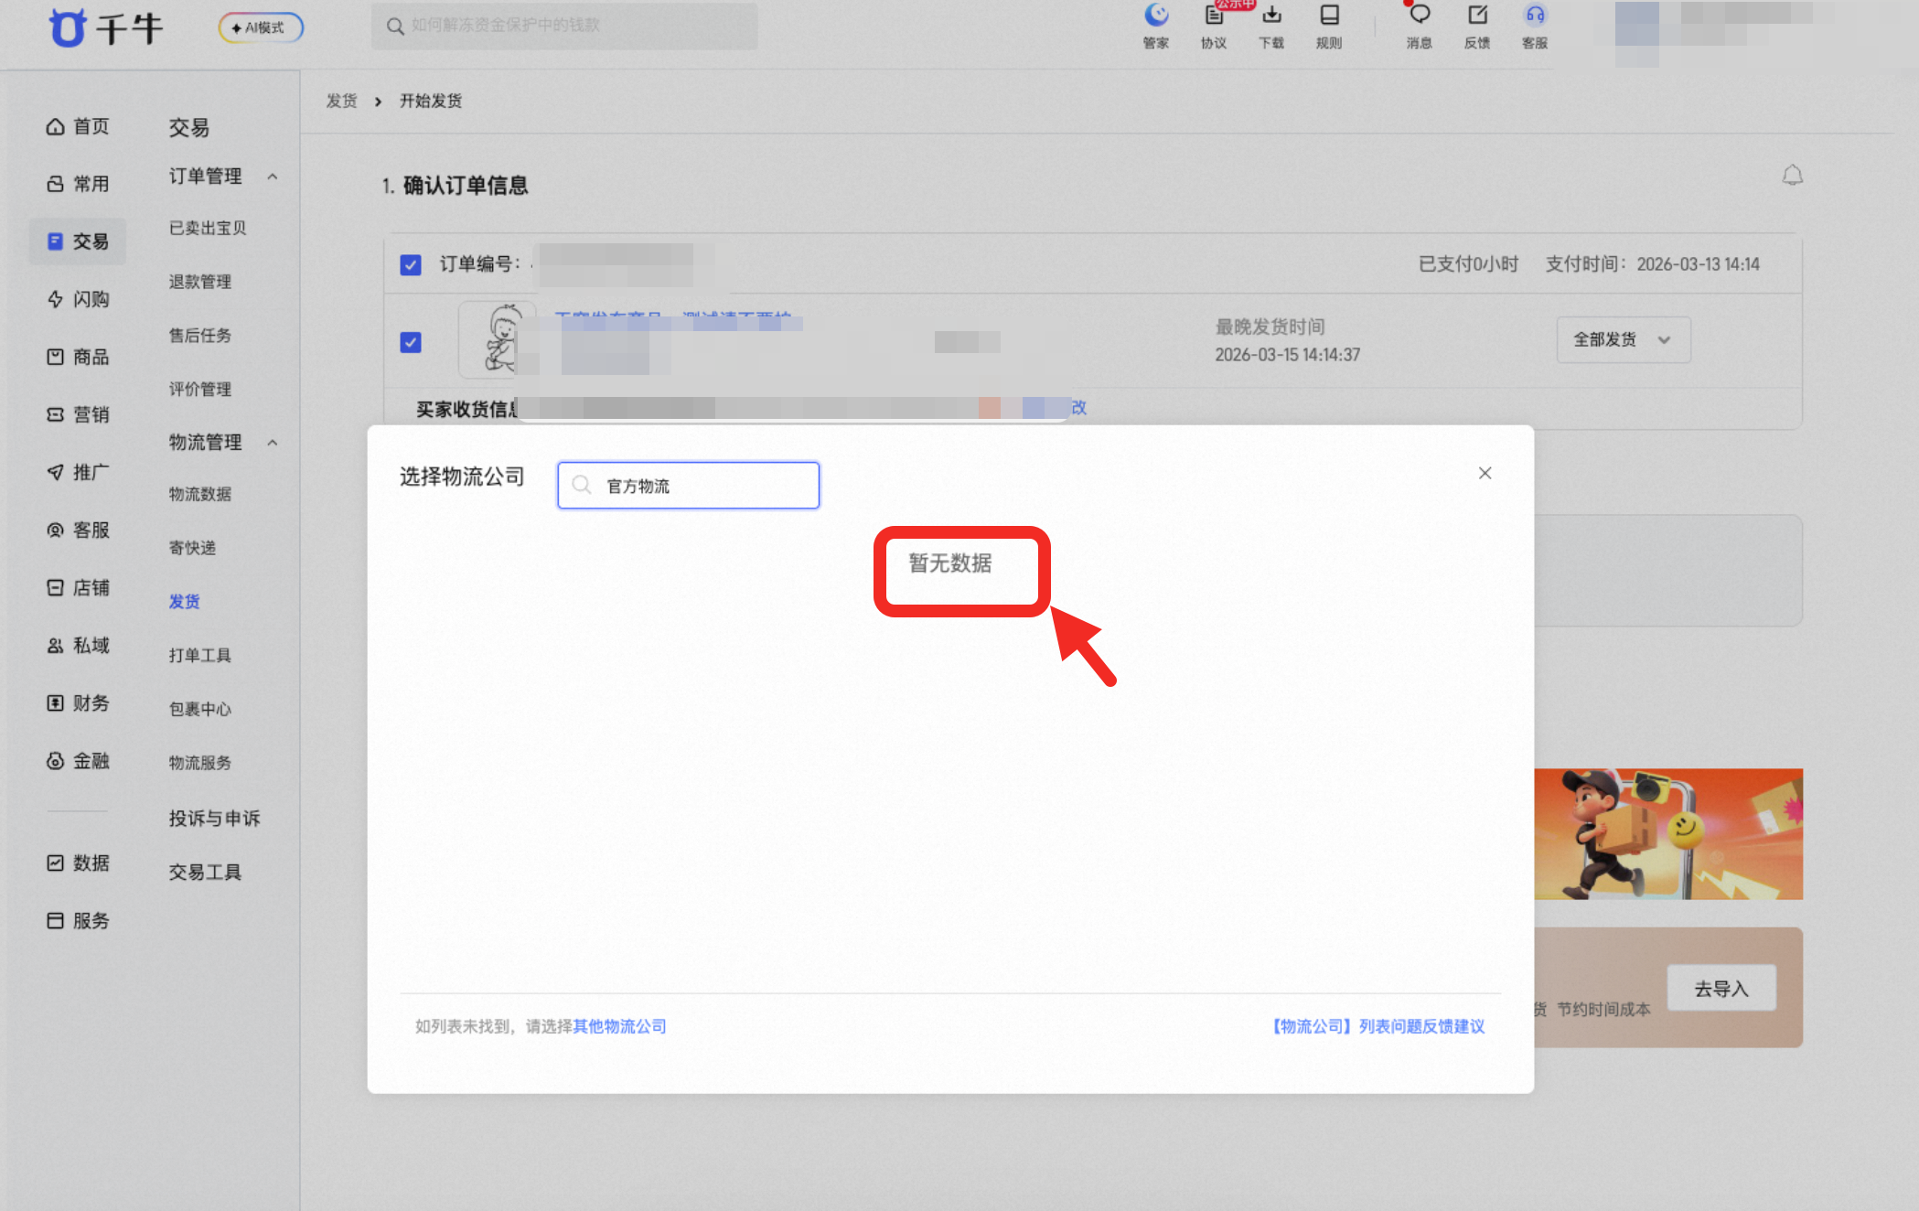Open 投诉与申诉 menu section
1919x1211 pixels.
click(x=214, y=818)
